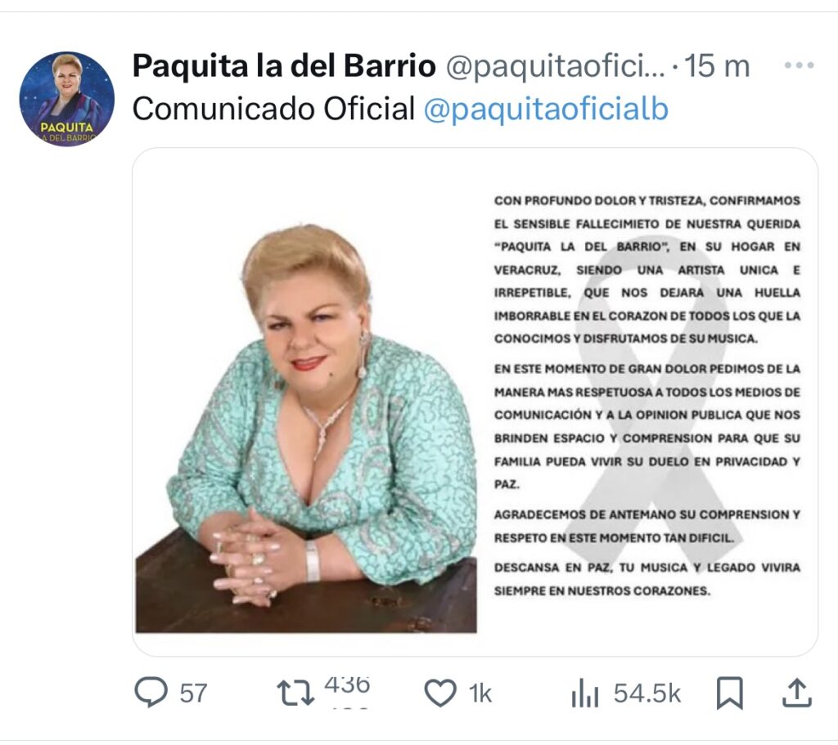Open the 15 m timestamp link

tap(717, 65)
